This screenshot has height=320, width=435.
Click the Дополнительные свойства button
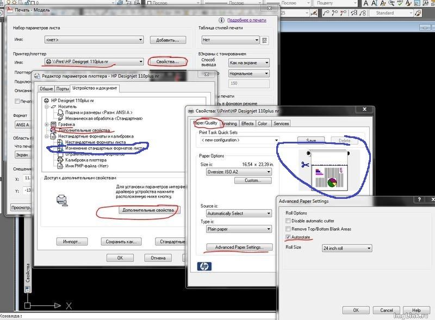[x=148, y=210]
